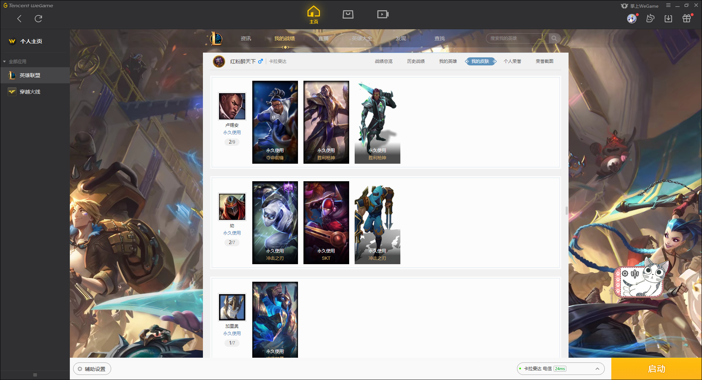702x380 pixels.
Task: Open the 资讯 tab
Action: point(246,38)
